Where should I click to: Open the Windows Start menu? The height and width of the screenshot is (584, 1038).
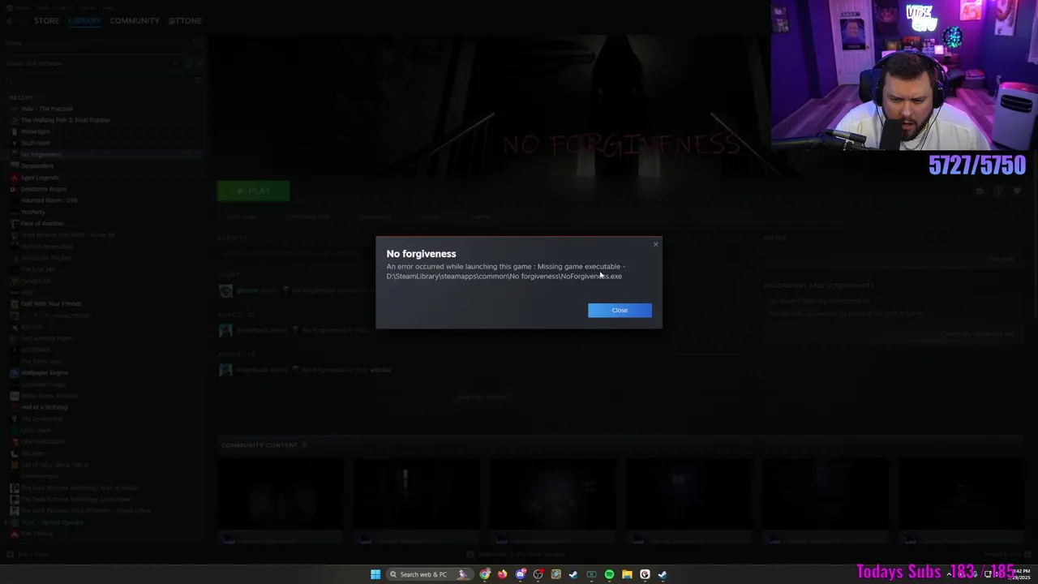(x=375, y=574)
